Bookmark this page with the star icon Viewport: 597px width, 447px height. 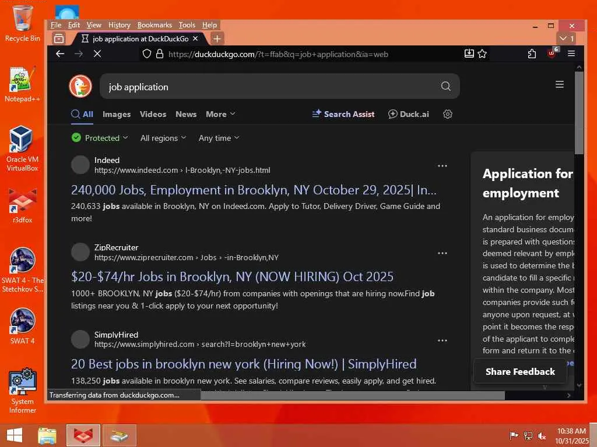482,54
